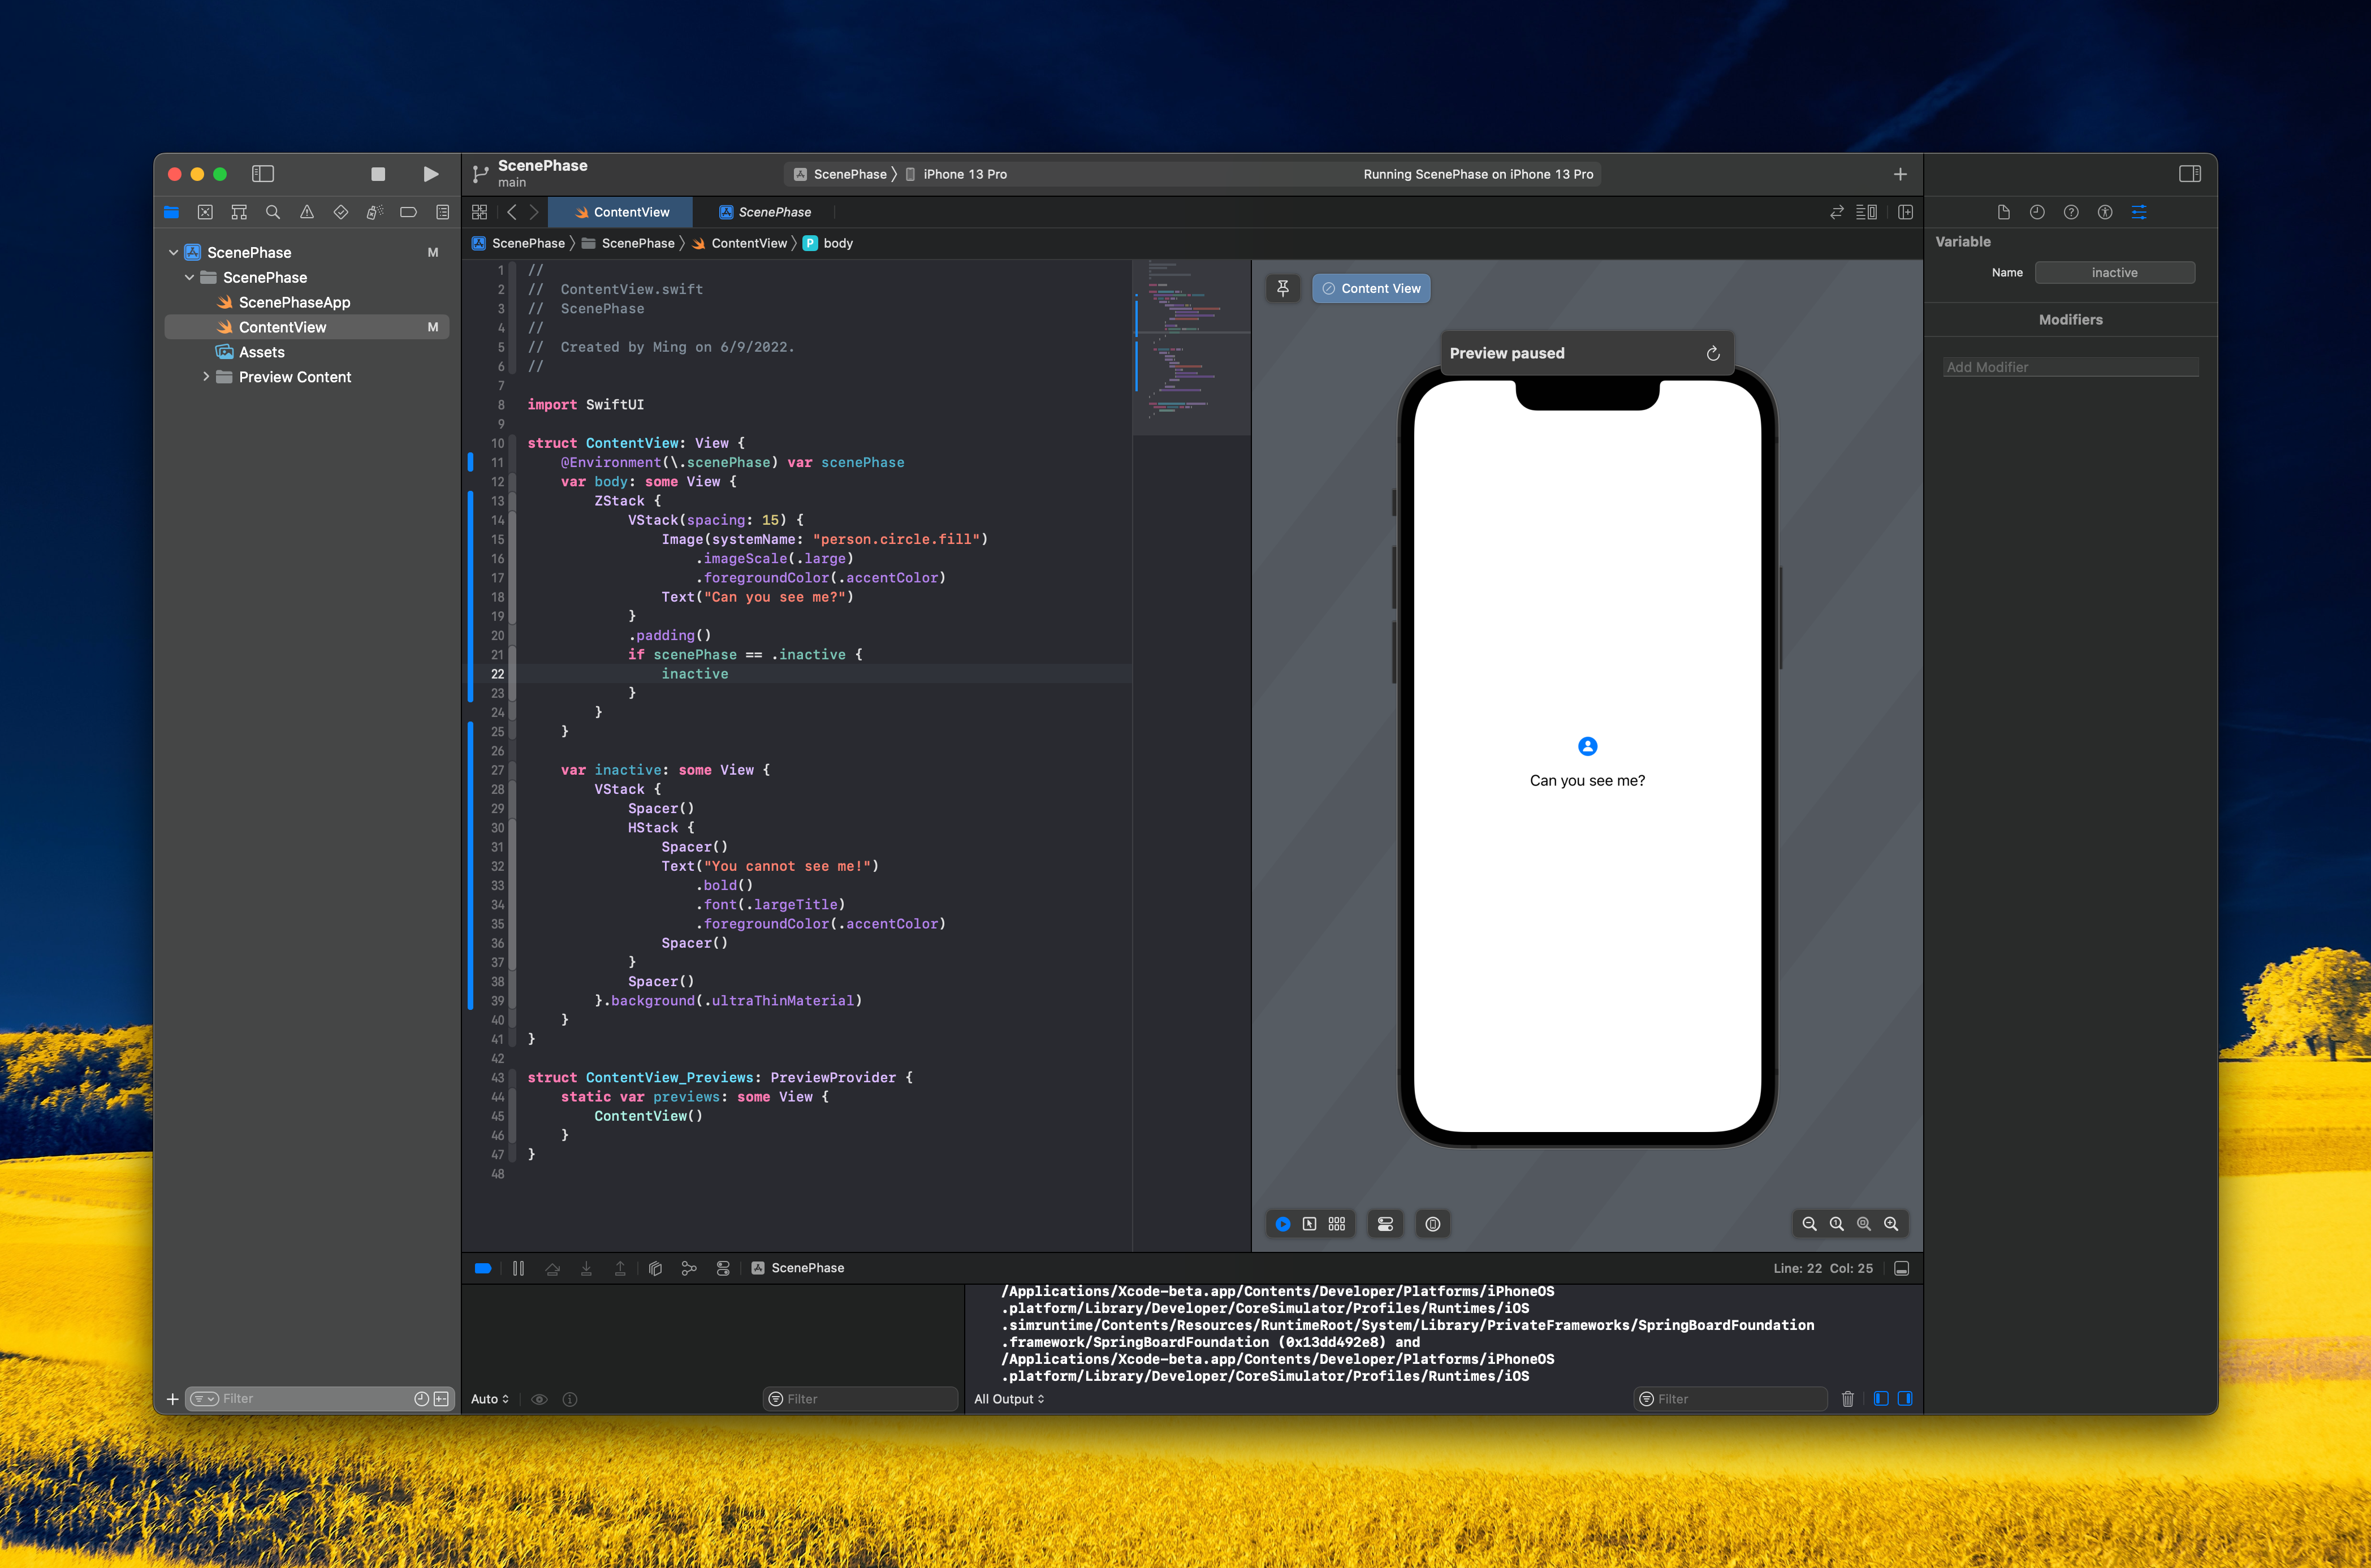2371x1568 pixels.
Task: Open the Find navigator magnifier icon
Action: (x=273, y=212)
